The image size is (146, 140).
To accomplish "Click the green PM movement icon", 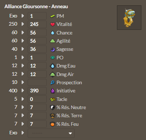I will pyautogui.click(x=52, y=16).
